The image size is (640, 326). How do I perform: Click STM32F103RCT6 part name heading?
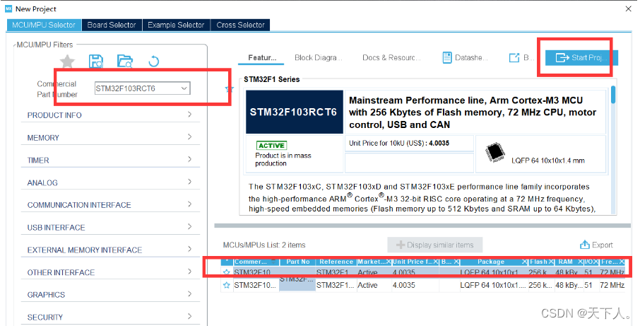(293, 112)
